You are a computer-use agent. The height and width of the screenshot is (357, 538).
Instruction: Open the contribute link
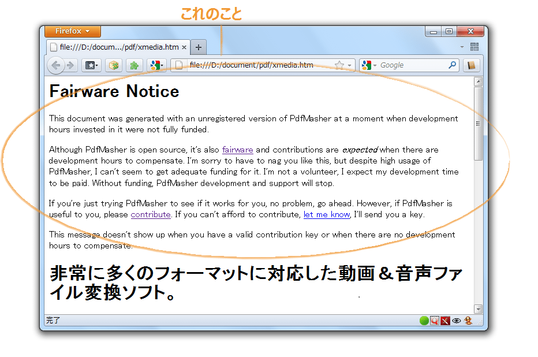coord(151,214)
